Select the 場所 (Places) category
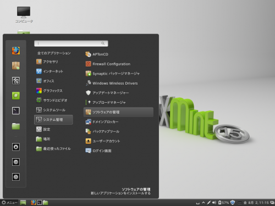The height and width of the screenshot is (206, 275). coord(53,139)
